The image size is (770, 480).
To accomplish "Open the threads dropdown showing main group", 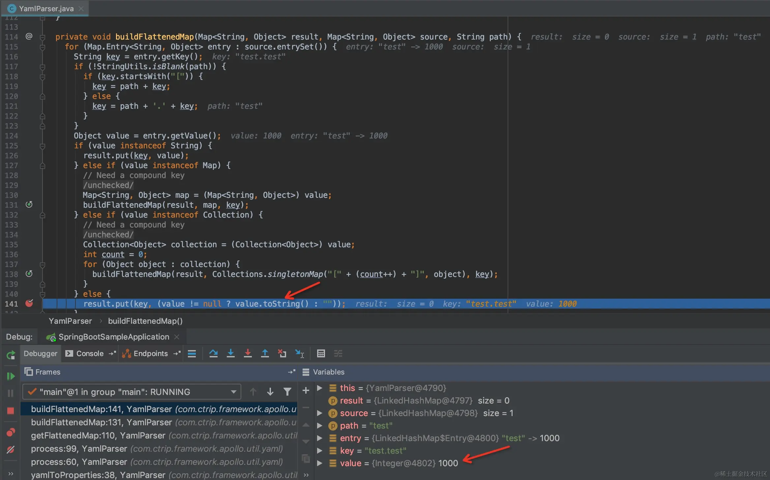I will coord(233,392).
